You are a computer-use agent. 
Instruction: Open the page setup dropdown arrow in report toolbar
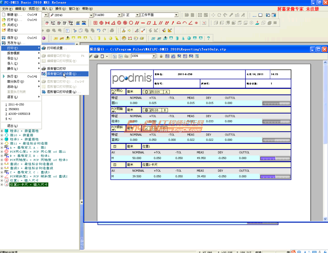(x=107, y=56)
